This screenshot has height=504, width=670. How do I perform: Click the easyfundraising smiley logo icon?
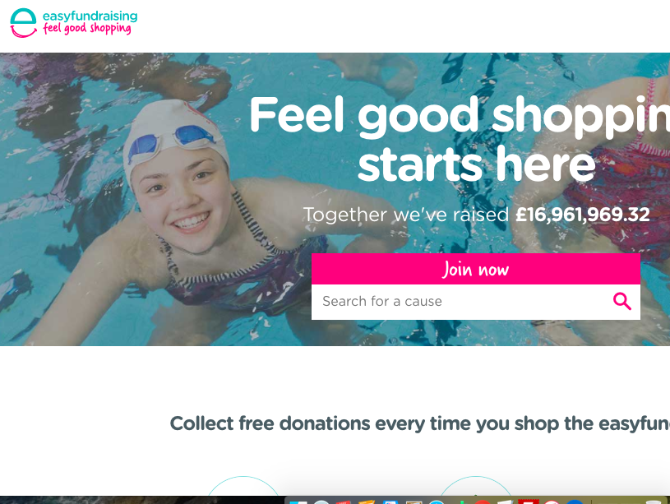click(x=23, y=23)
